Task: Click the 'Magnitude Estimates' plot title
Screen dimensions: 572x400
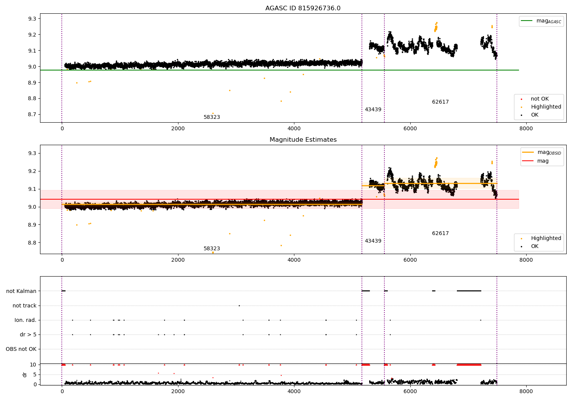Action: (303, 140)
